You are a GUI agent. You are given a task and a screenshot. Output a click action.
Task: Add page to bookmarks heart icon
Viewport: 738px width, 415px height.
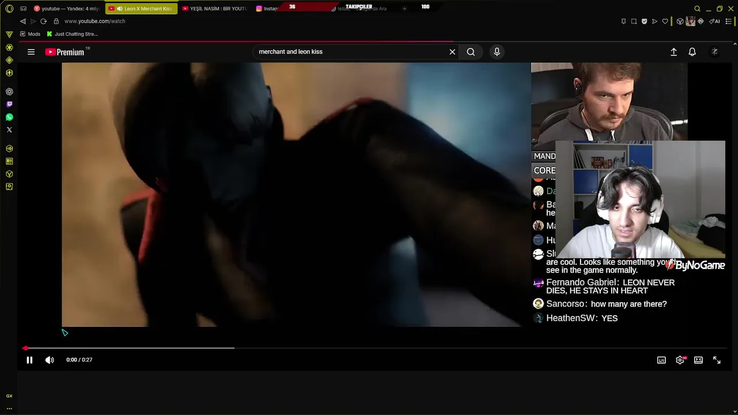click(x=665, y=21)
